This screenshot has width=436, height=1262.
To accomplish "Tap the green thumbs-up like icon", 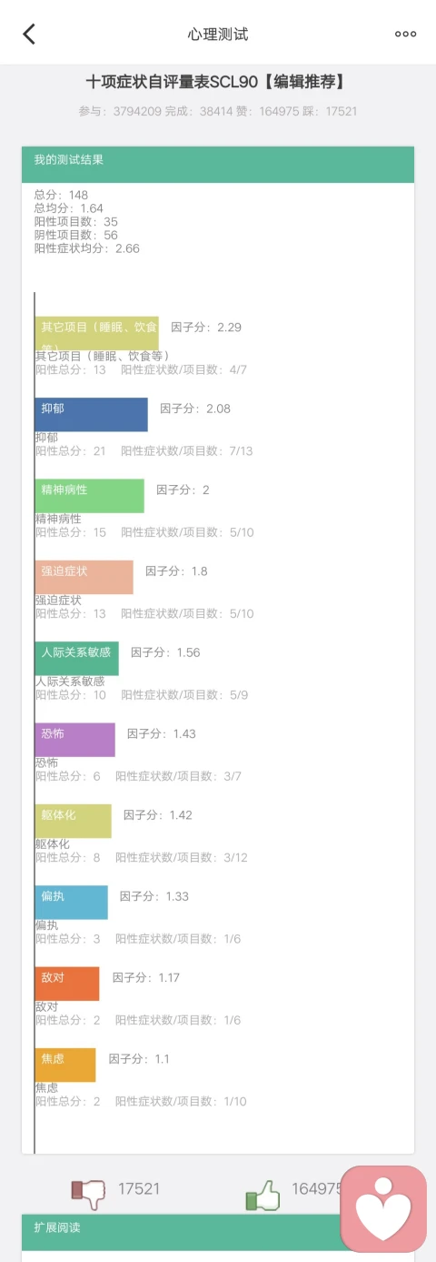I will (x=263, y=1194).
